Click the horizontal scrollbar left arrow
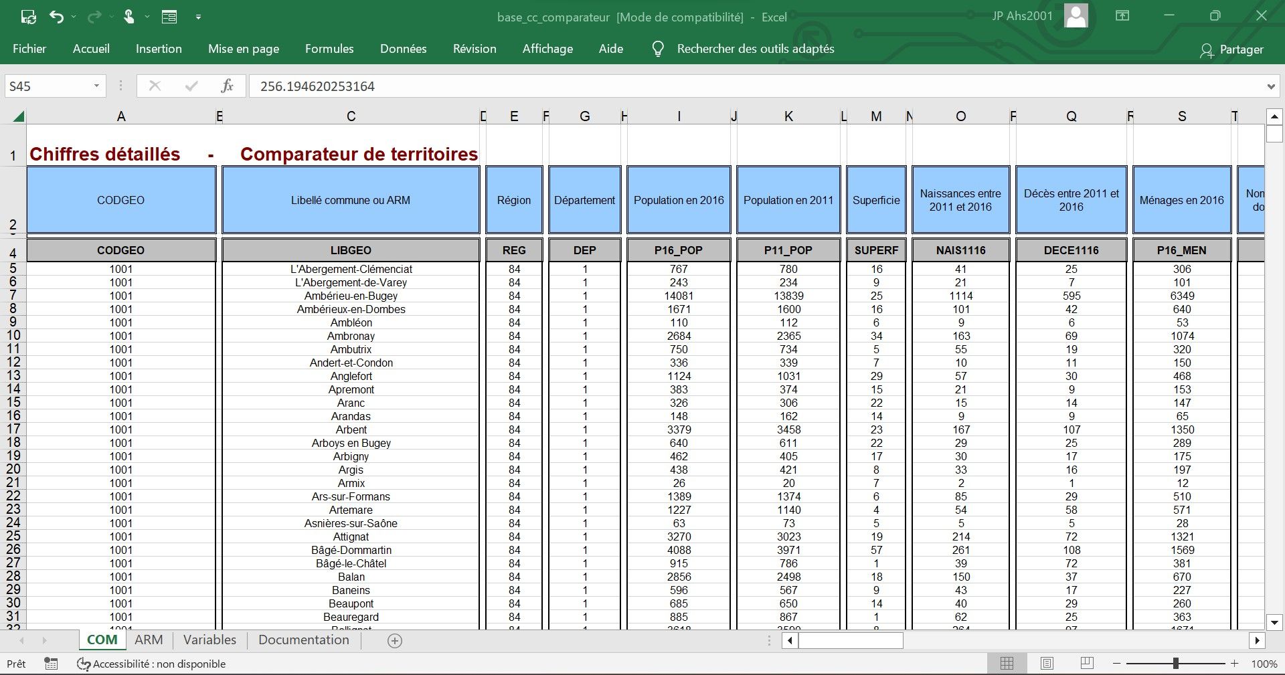Viewport: 1285px width, 675px height. (x=790, y=641)
